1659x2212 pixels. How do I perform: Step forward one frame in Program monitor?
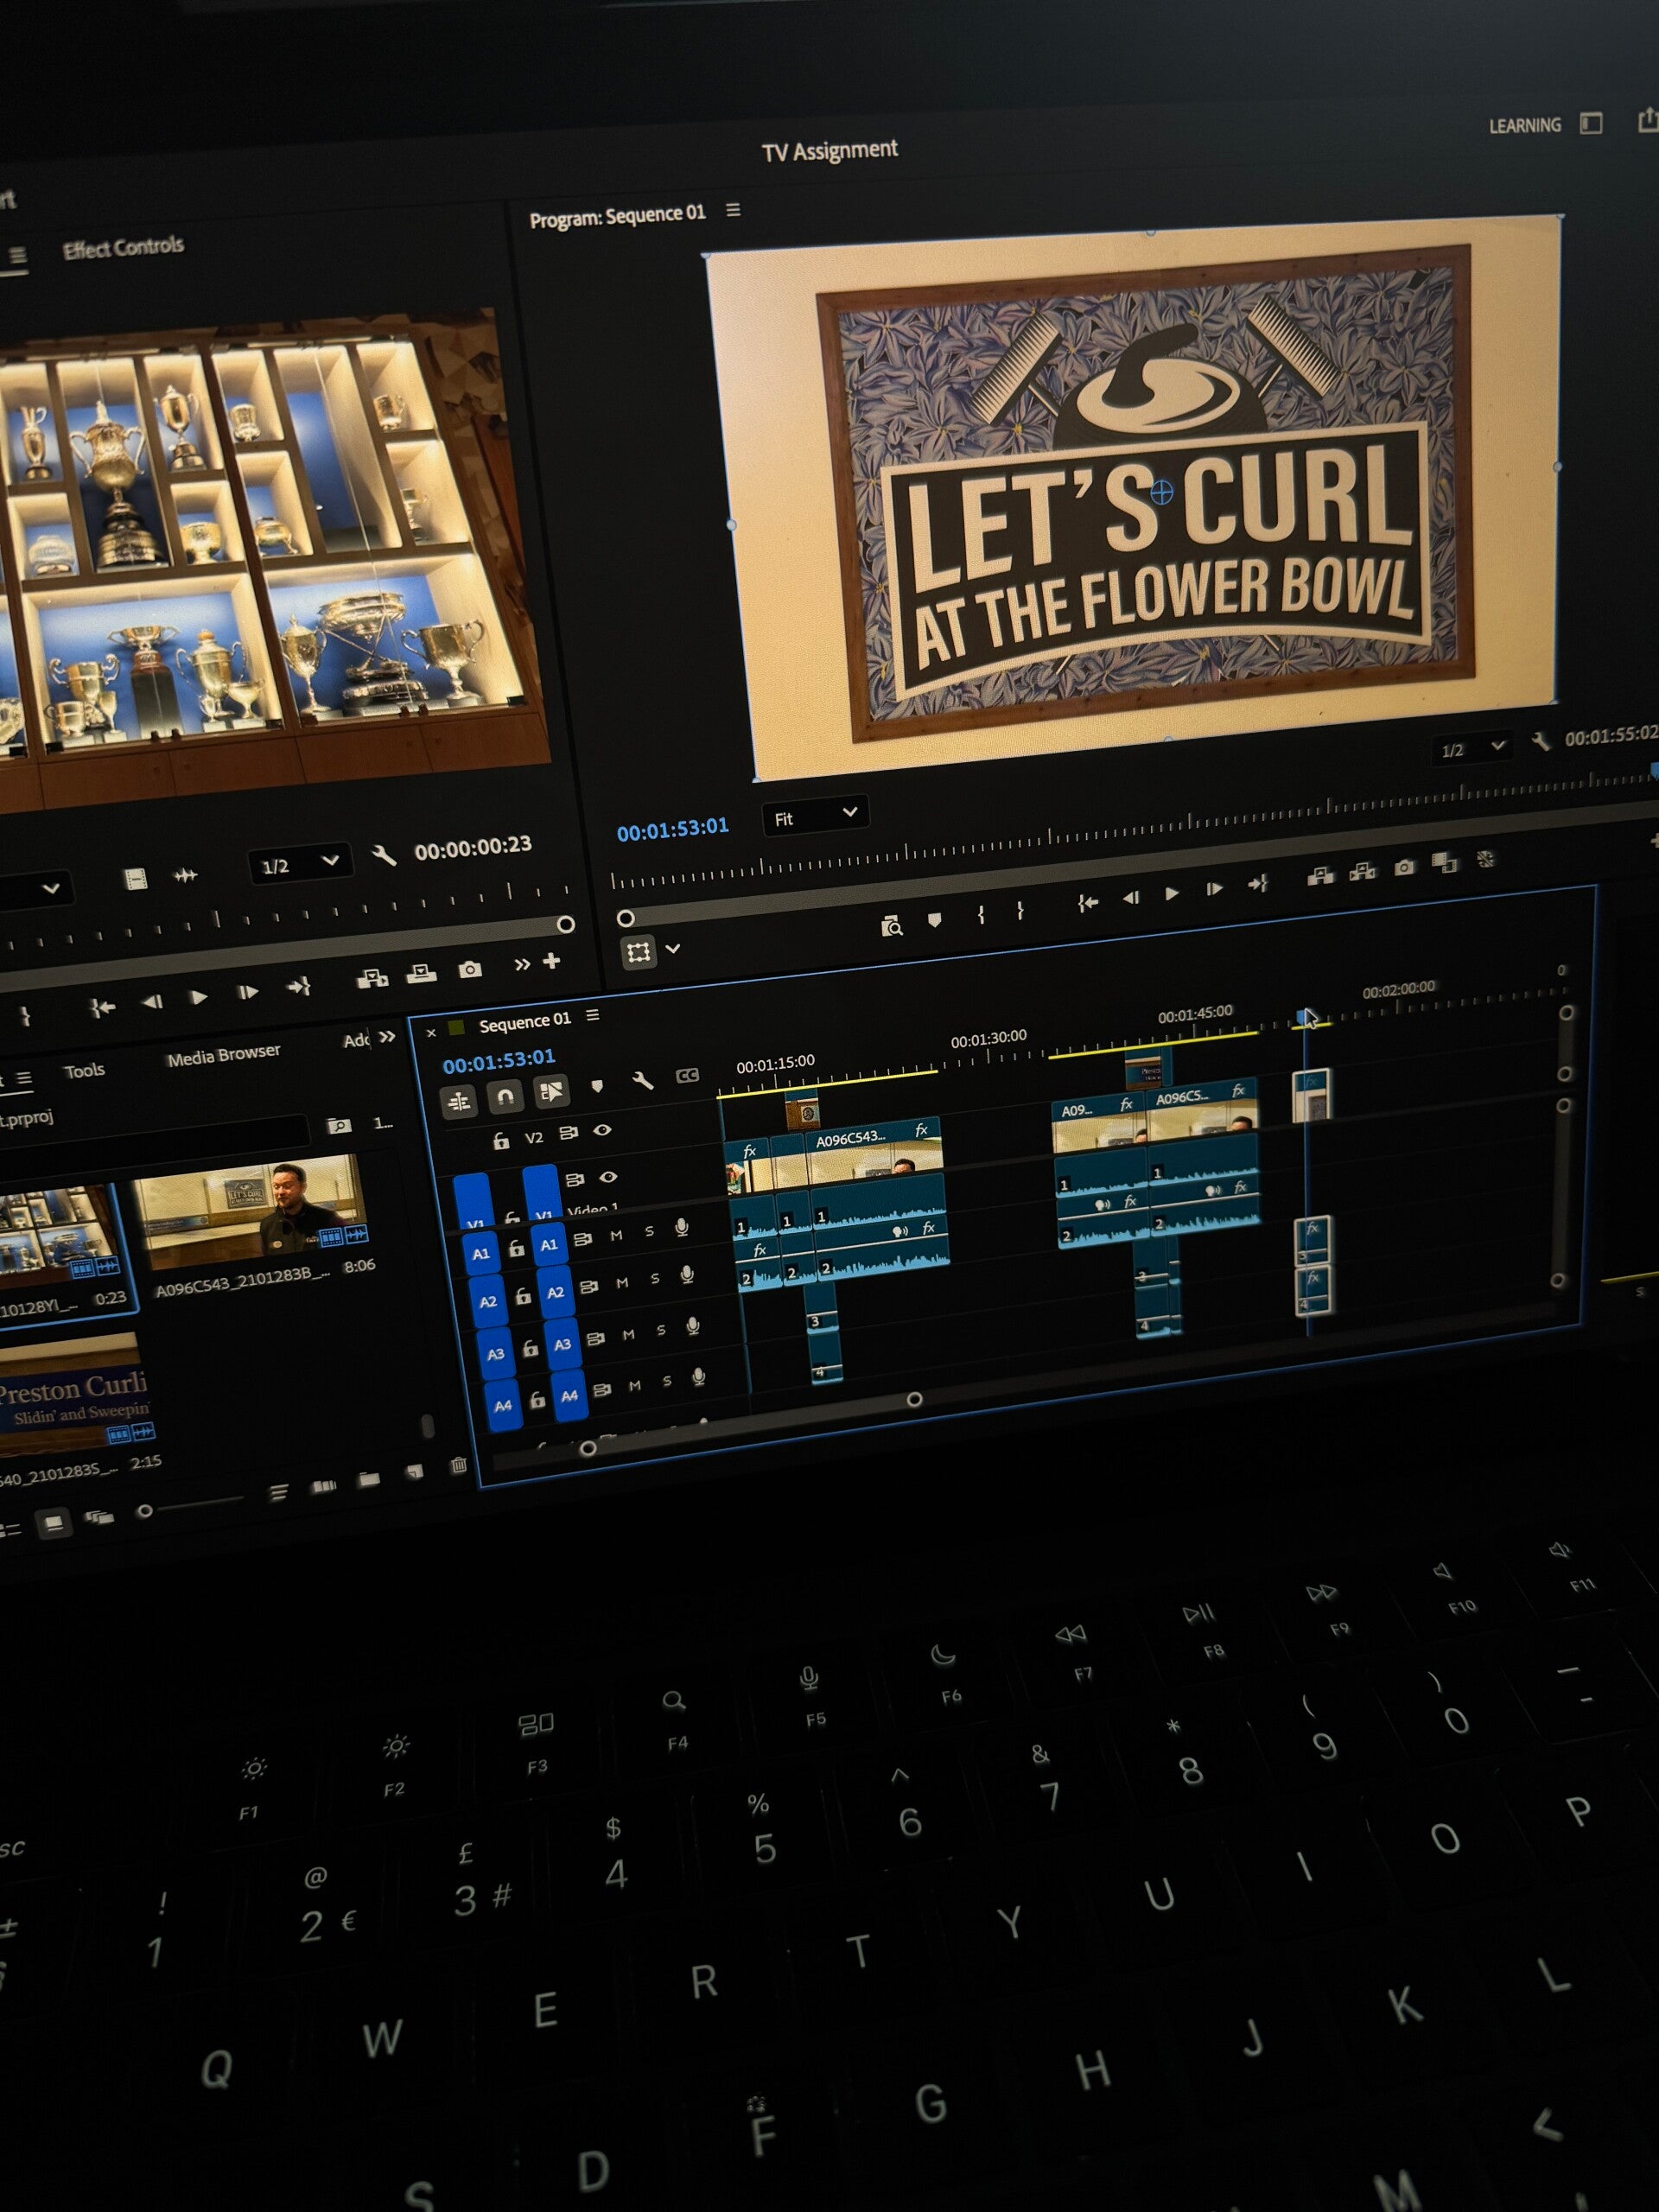pos(1214,889)
